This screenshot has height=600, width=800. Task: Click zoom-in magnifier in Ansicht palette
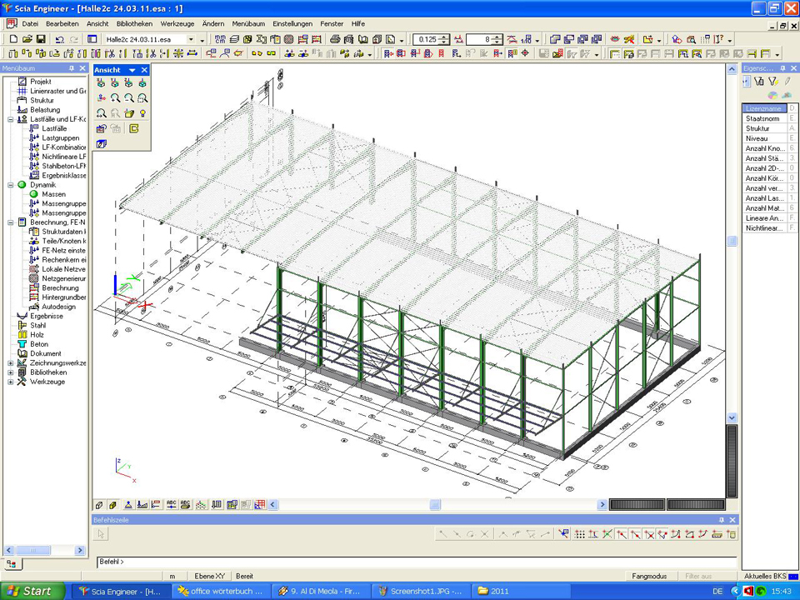tap(115, 97)
